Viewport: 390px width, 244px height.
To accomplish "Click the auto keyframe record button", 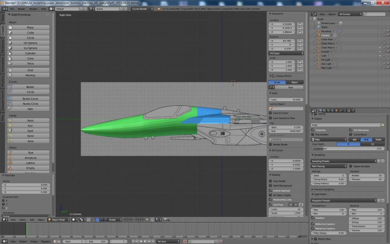I will (185, 242).
